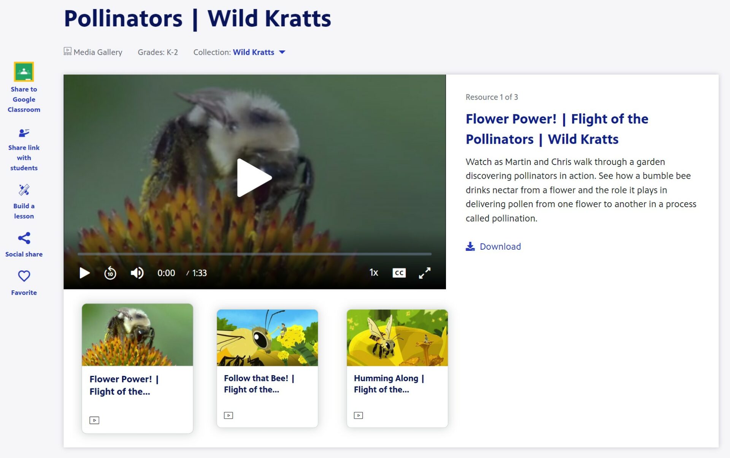Open the Humming Along card title
The image size is (730, 458).
[389, 384]
